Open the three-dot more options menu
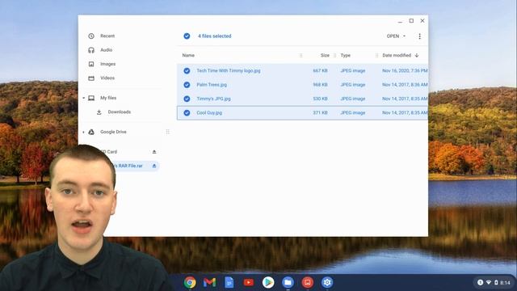 click(x=419, y=36)
